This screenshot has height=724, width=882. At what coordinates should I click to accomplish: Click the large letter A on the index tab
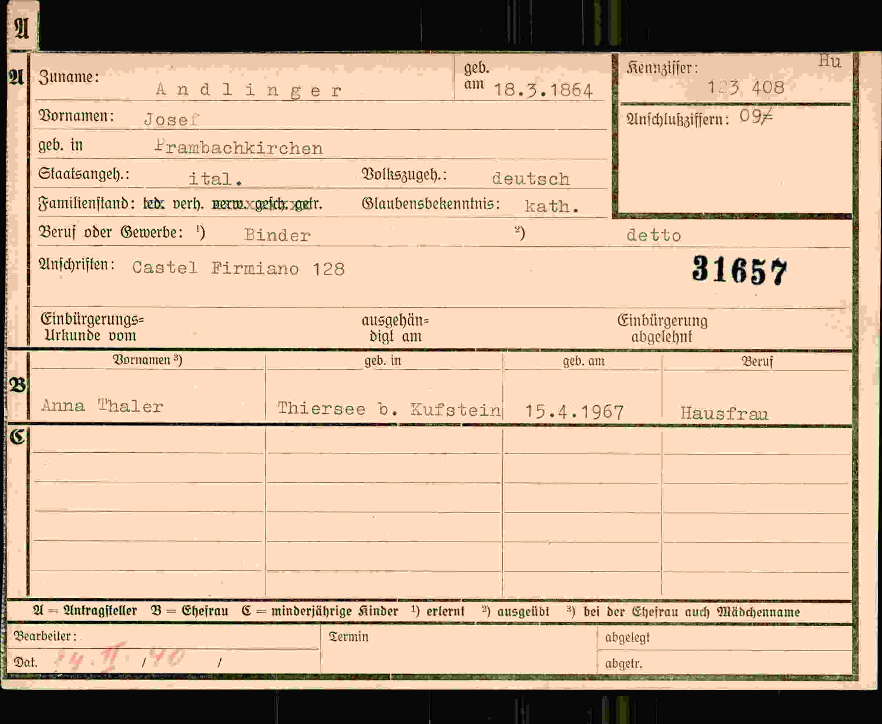[x=22, y=28]
